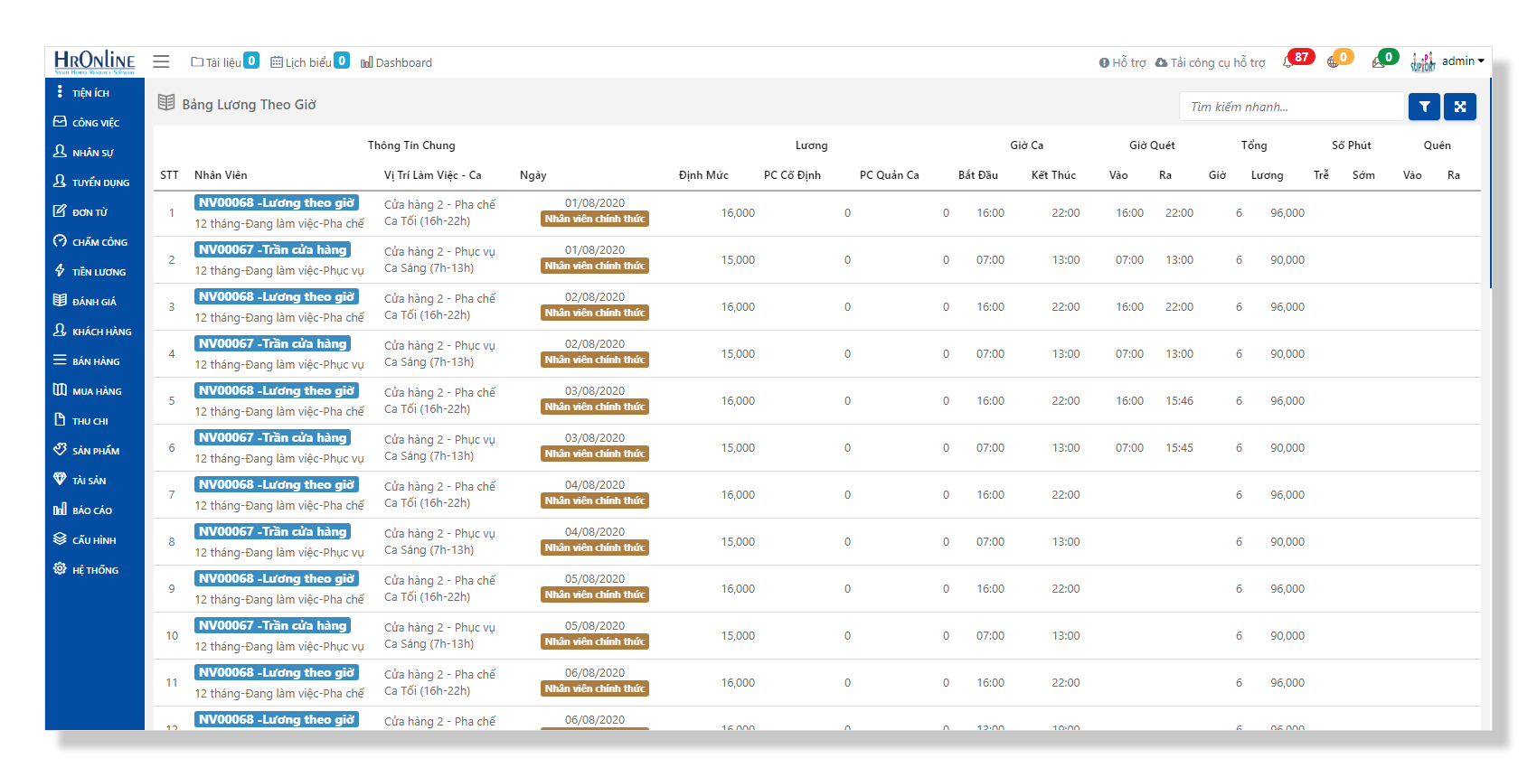Click Tải công cụ hỗ trợ link
This screenshot has height=777, width=1537.
[x=1210, y=62]
